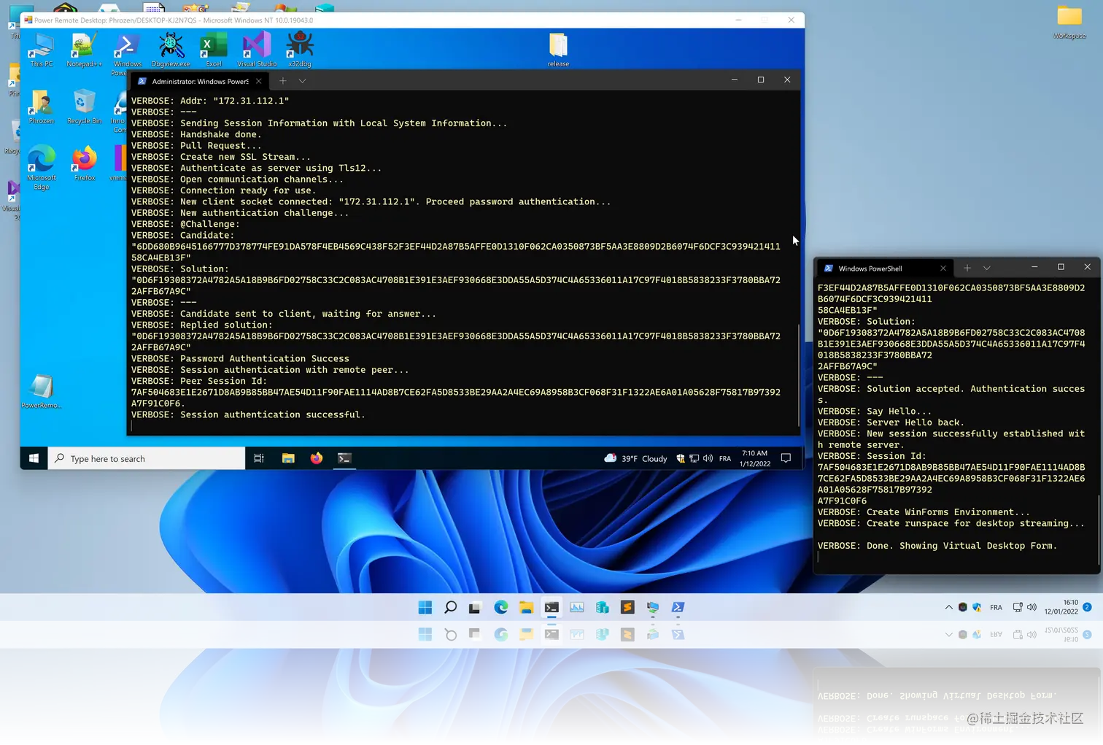
Task: Open the Dbgview.exe desktop icon
Action: coord(171,50)
